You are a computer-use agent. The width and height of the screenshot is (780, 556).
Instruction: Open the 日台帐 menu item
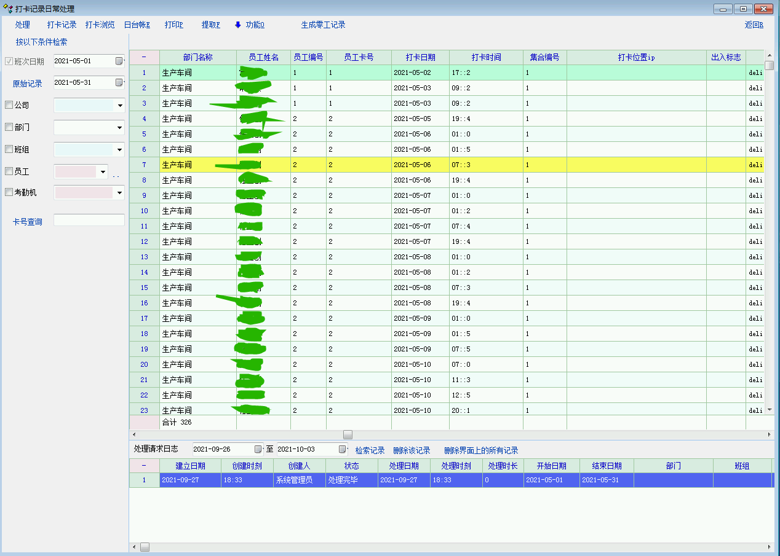tap(137, 25)
